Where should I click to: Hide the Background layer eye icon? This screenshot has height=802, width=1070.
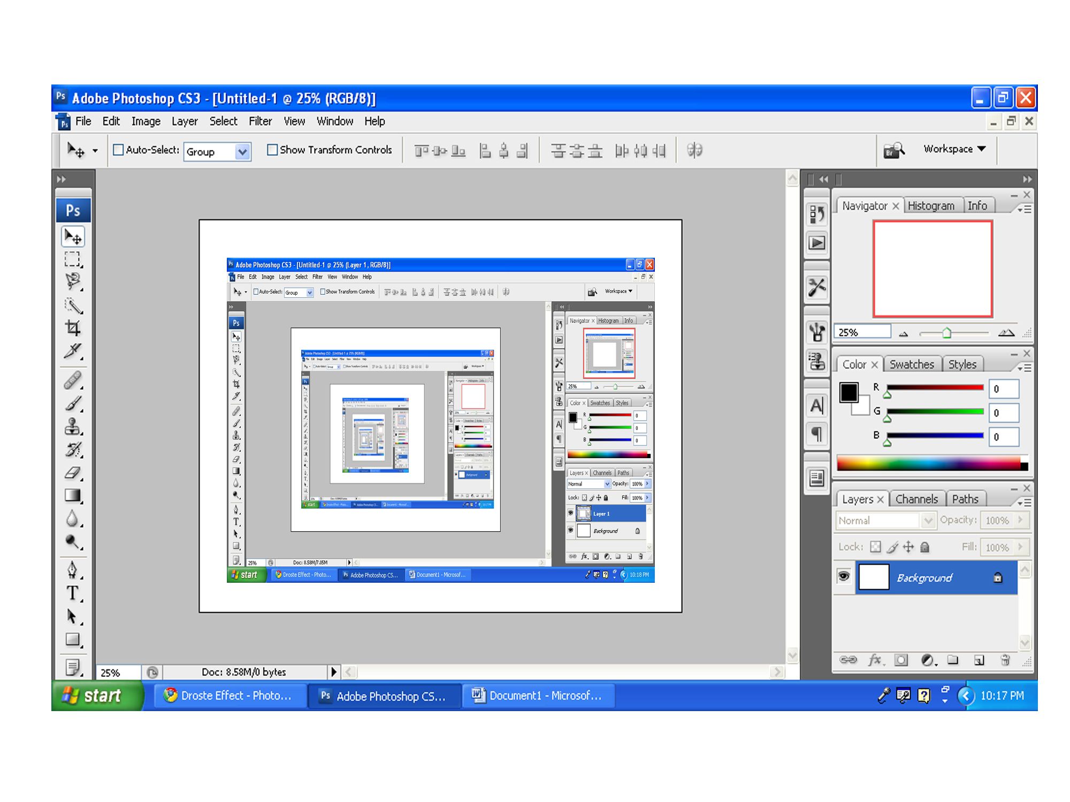pyautogui.click(x=844, y=576)
